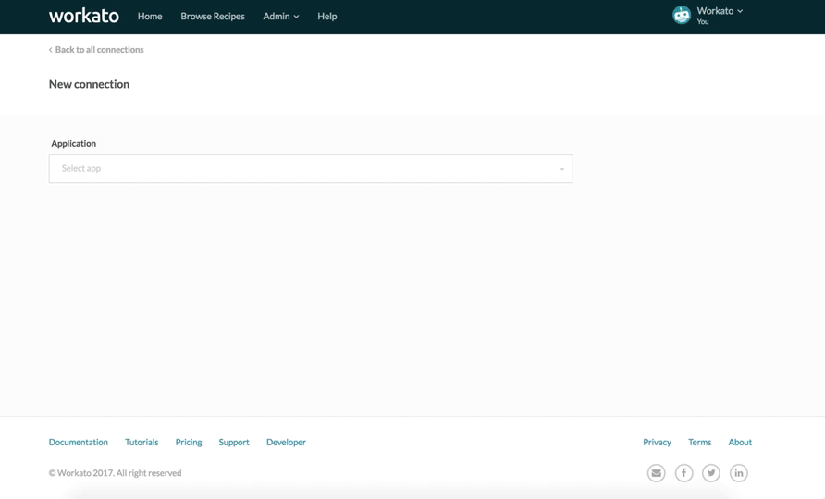The height and width of the screenshot is (499, 825).
Task: Open the Documentation footer link
Action: coord(79,443)
